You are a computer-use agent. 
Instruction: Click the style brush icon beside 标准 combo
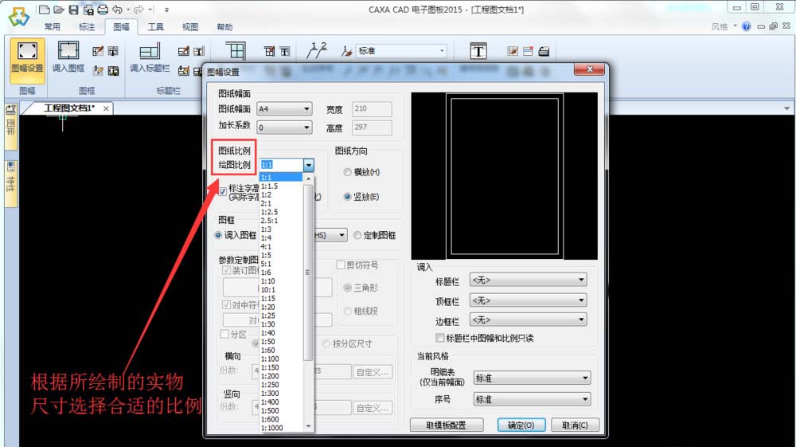pyautogui.click(x=347, y=51)
